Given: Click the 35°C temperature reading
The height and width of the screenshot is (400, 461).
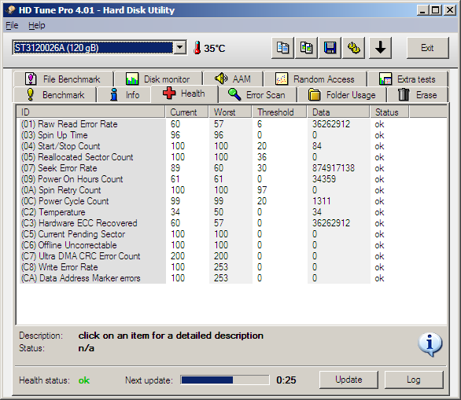Looking at the screenshot, I should [x=215, y=49].
